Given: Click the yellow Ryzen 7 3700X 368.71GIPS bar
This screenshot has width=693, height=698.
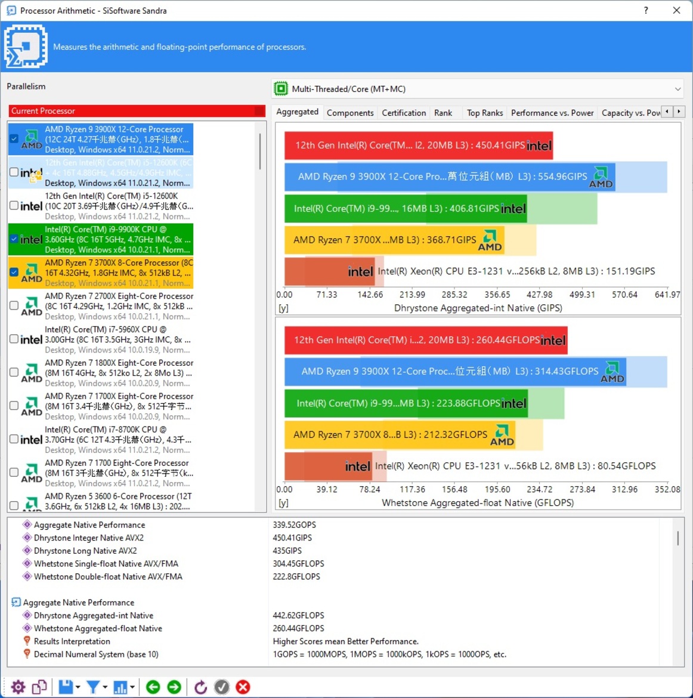Looking at the screenshot, I should coord(394,240).
